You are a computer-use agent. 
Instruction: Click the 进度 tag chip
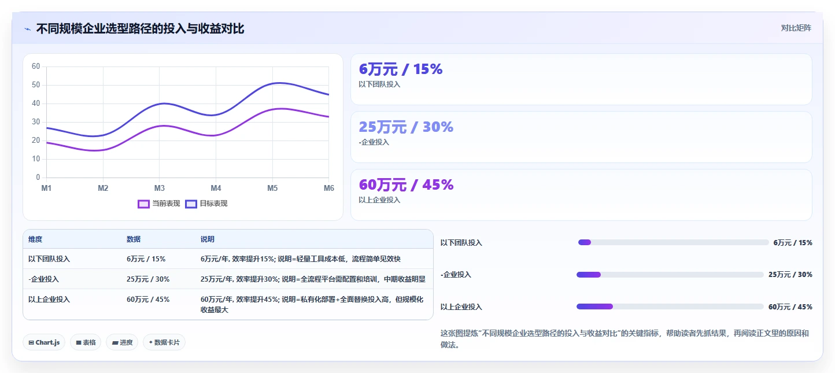[x=122, y=342]
